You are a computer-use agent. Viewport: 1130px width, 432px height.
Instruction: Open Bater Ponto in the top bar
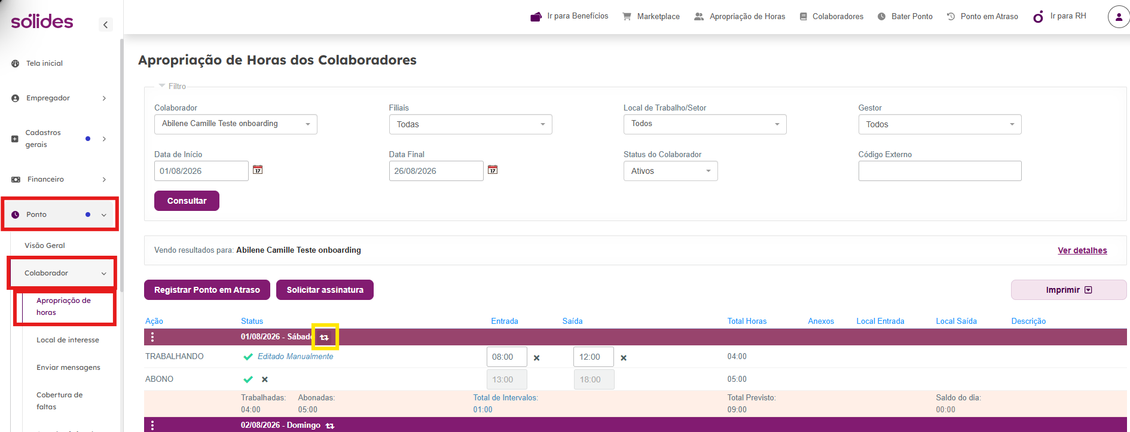(905, 16)
